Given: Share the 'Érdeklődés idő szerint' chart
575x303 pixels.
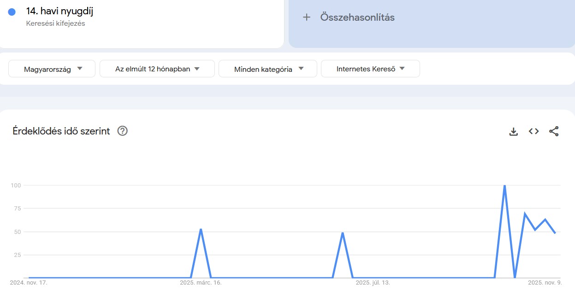Looking at the screenshot, I should coord(554,131).
